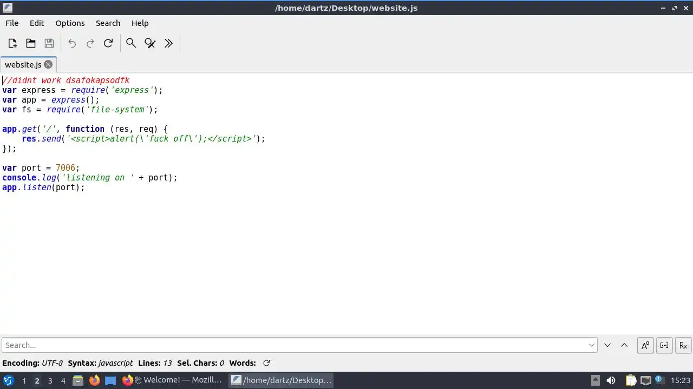Screen dimensions: 693x389
Task: Close the website.js tab
Action: click(48, 64)
